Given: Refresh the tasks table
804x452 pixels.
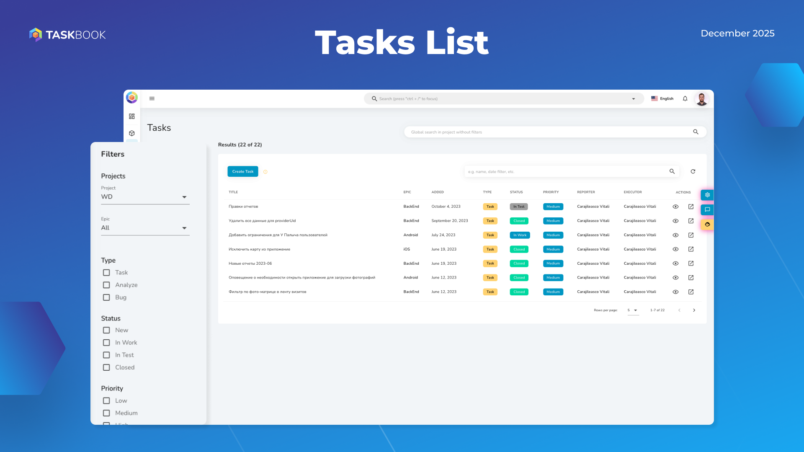Looking at the screenshot, I should tap(693, 171).
